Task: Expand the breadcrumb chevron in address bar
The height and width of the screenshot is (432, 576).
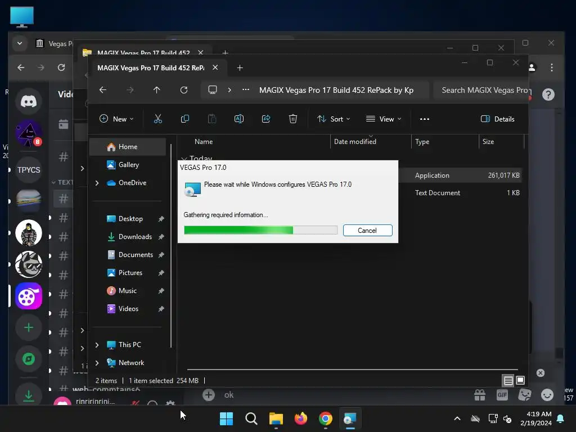Action: point(229,90)
